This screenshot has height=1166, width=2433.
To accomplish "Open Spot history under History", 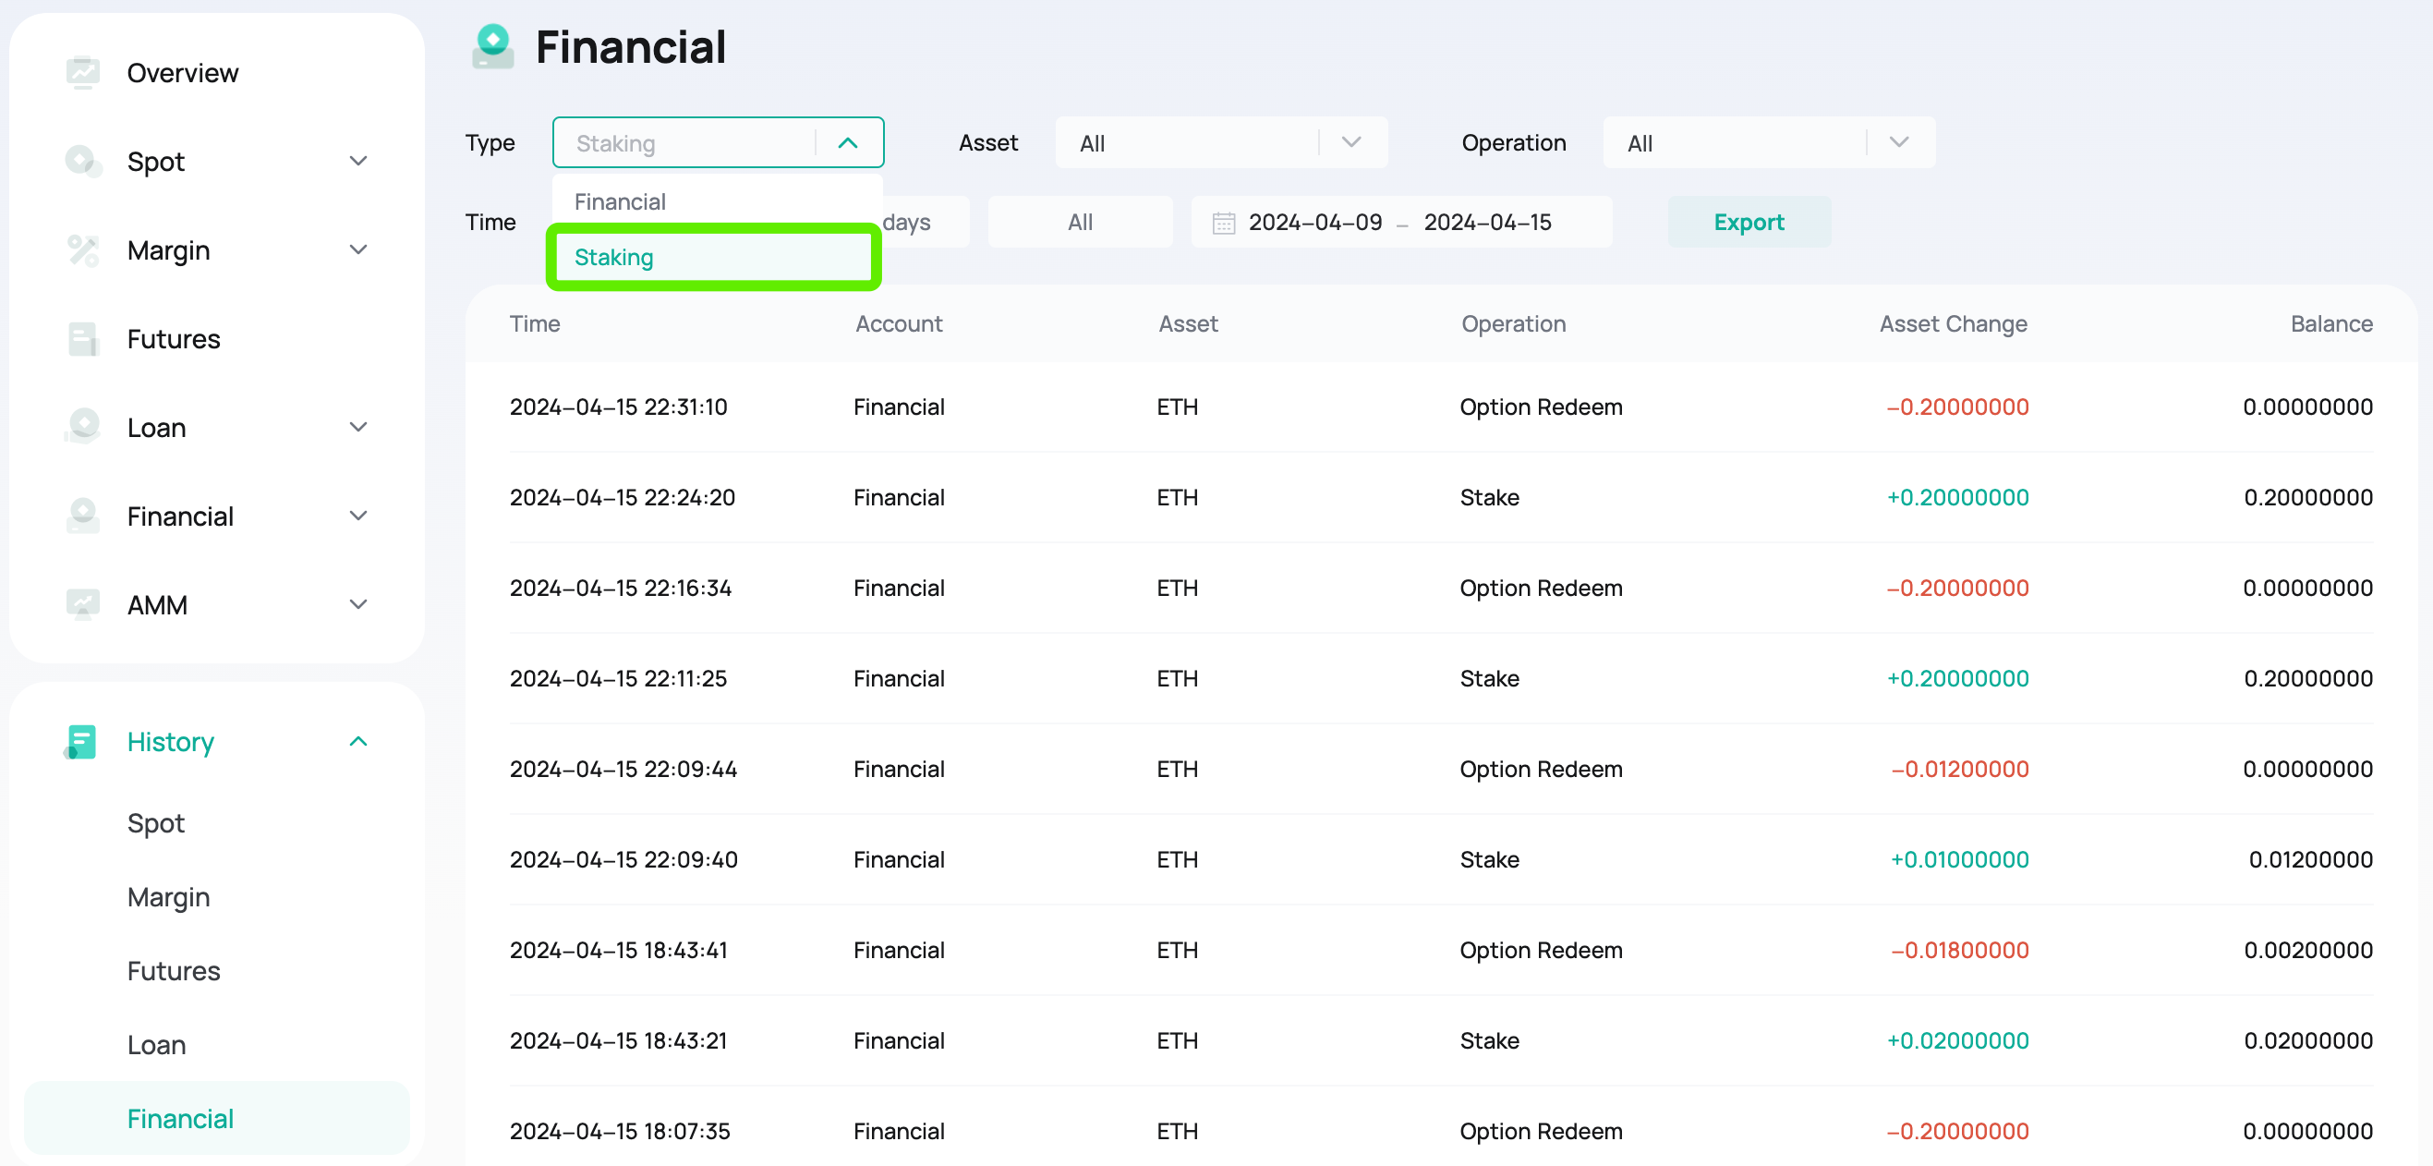I will click(x=156, y=823).
